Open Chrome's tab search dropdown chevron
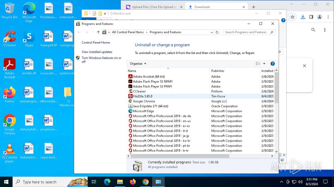The height and width of the screenshot is (187, 334). point(292,4)
